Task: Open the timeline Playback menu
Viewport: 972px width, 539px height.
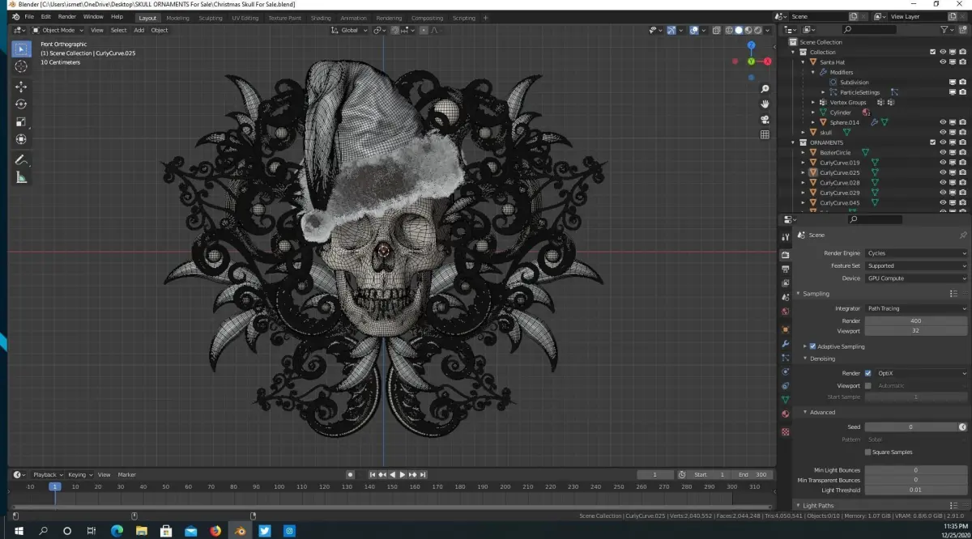Action: [46, 475]
